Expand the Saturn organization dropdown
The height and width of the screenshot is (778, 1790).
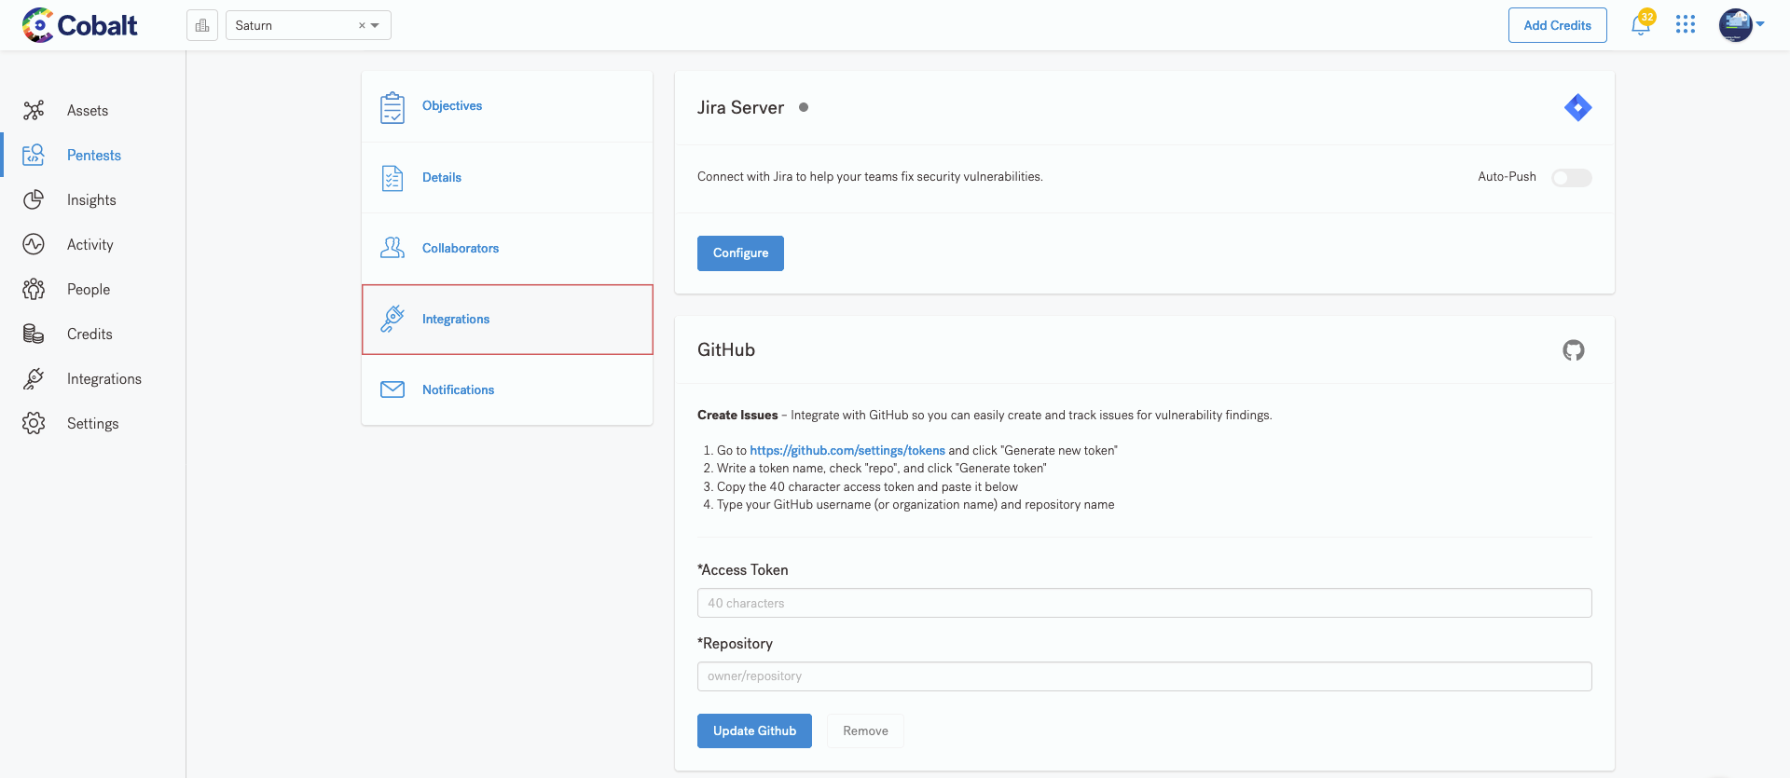pyautogui.click(x=376, y=26)
